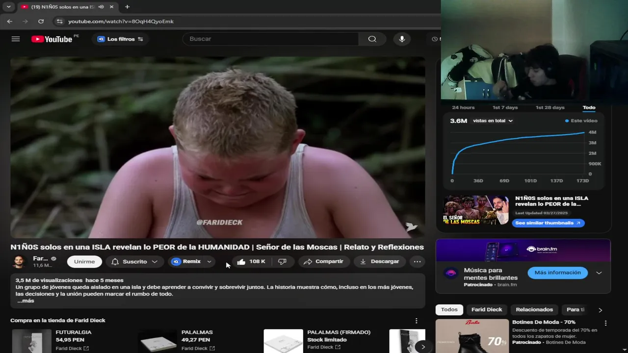This screenshot has height=353, width=628.
Task: Open PALALMAS (FIRMADO) product thumbnail
Action: click(283, 341)
